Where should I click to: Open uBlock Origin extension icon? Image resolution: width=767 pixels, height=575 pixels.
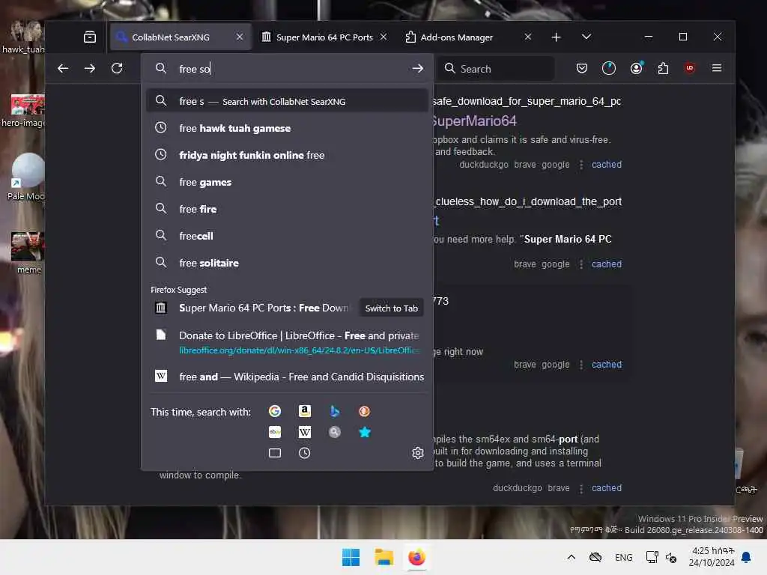690,68
